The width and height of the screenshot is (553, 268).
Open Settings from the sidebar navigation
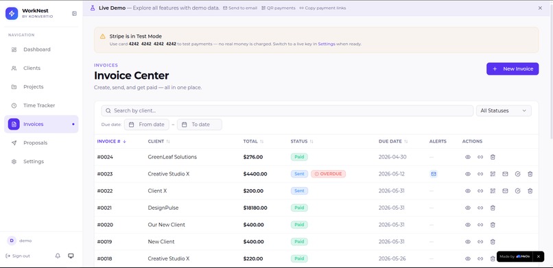coord(41,162)
